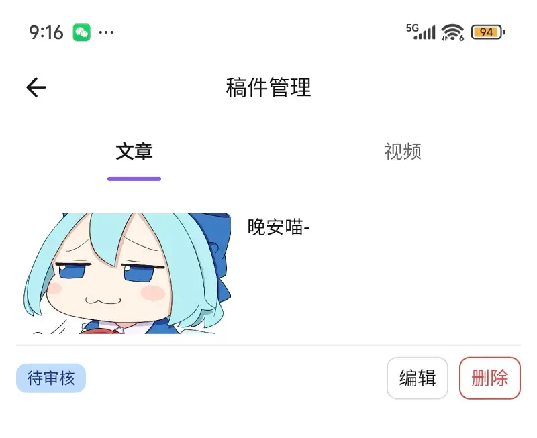Tap the three-dot notification overflow icon
Screen dimensions: 537x438
(x=106, y=32)
